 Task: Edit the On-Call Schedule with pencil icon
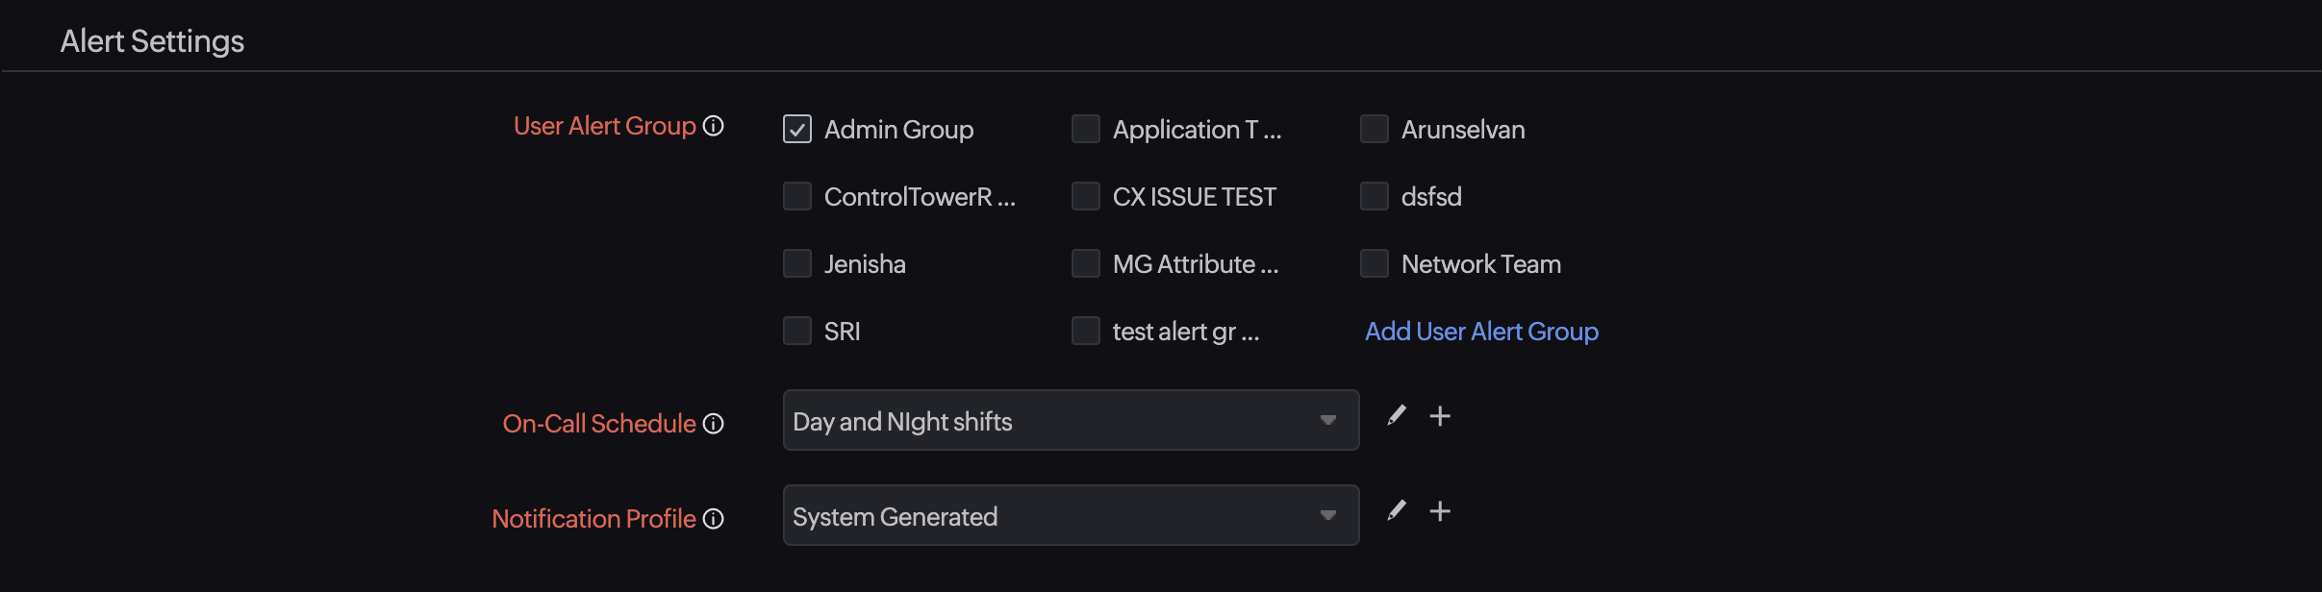[x=1397, y=415]
